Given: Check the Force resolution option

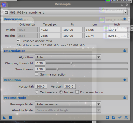Looking at the screenshot, I should pyautogui.click(x=77, y=92).
